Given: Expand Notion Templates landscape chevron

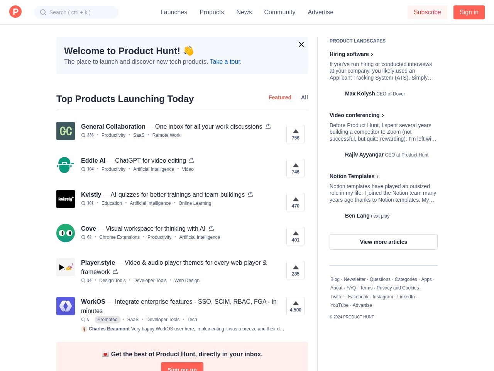Looking at the screenshot, I should 377,177.
